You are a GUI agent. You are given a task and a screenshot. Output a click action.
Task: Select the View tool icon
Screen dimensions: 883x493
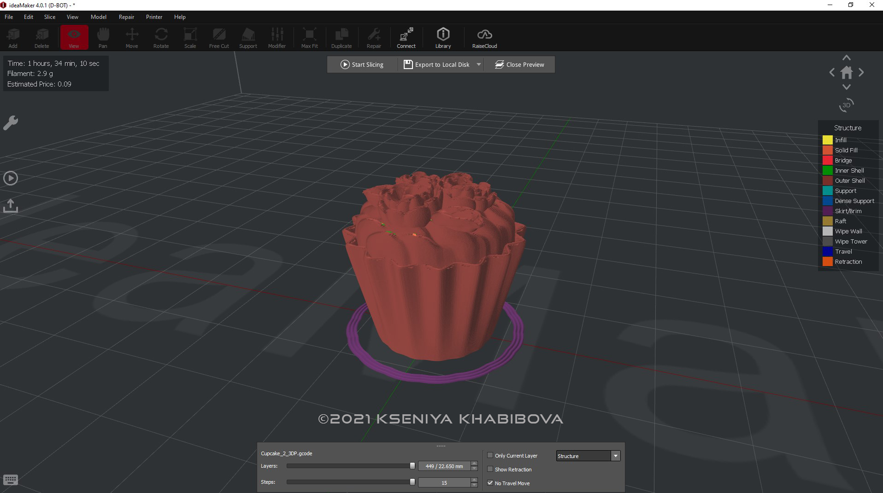(x=74, y=37)
